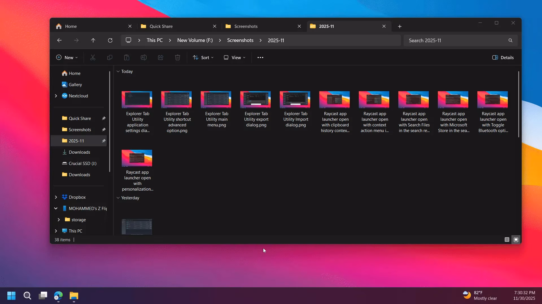This screenshot has width=542, height=304.
Task: Click the Rename toolbar icon
Action: 144,57
